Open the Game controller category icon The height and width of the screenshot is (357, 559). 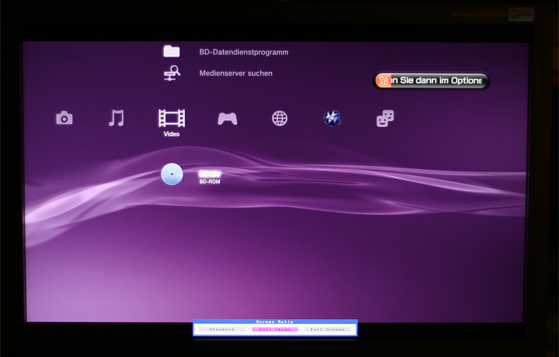point(227,119)
